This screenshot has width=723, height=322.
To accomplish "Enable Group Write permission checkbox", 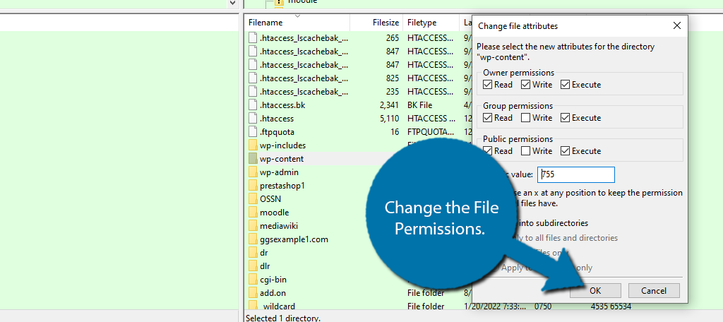I will pyautogui.click(x=527, y=118).
